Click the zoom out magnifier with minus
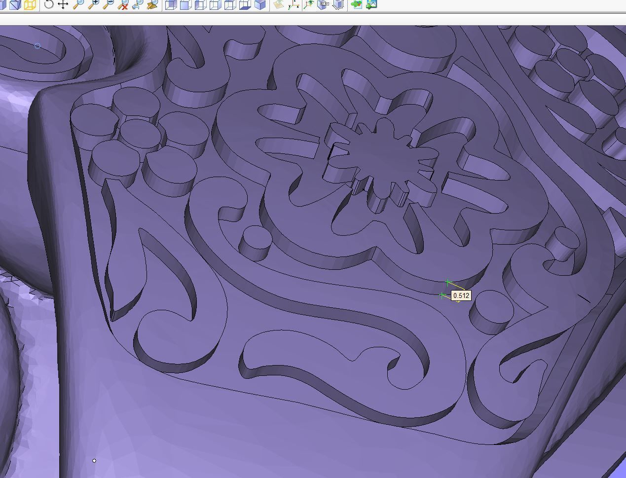The width and height of the screenshot is (626, 478). tap(108, 5)
